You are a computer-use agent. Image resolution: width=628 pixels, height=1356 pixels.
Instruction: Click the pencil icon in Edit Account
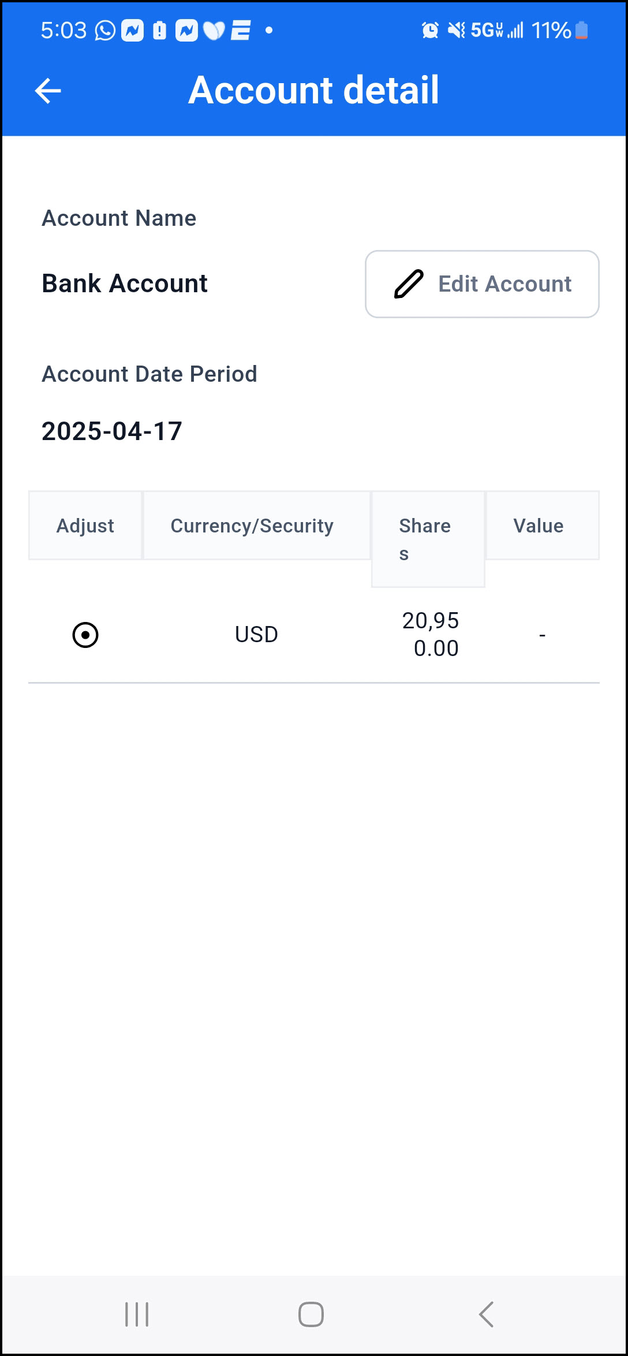(x=409, y=284)
